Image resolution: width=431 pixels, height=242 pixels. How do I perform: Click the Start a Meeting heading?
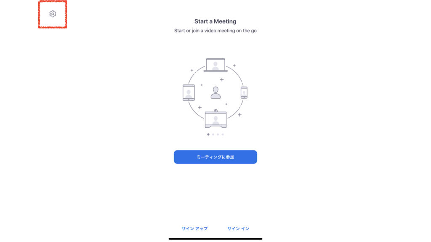click(x=215, y=21)
